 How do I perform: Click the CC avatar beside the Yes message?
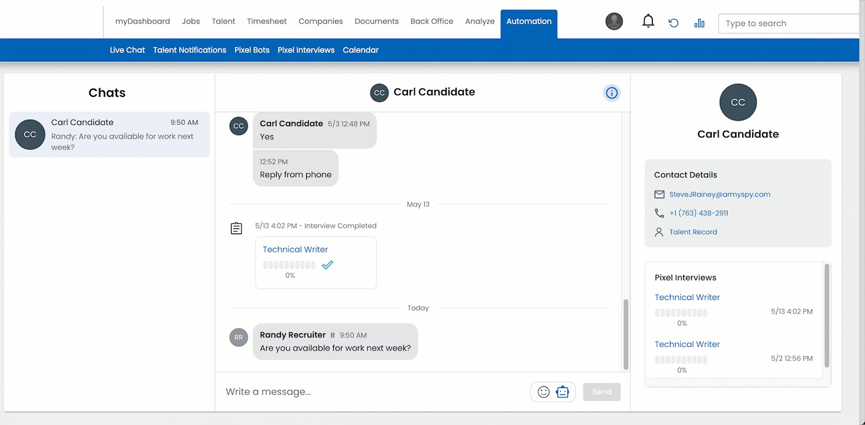click(x=239, y=126)
